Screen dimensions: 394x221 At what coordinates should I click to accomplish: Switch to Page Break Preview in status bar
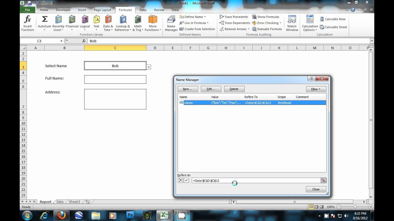[x=322, y=207]
